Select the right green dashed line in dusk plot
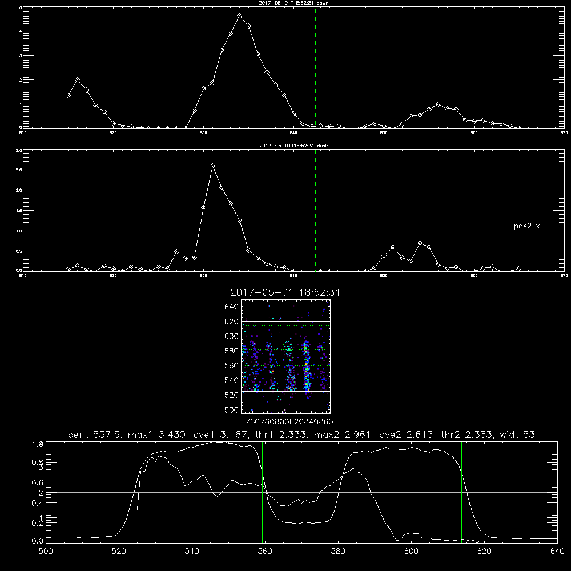571x571 pixels. tap(315, 210)
